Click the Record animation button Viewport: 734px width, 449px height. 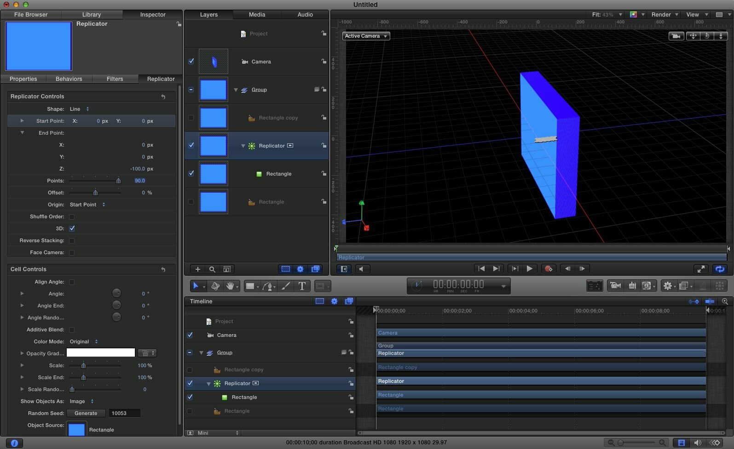click(x=548, y=269)
